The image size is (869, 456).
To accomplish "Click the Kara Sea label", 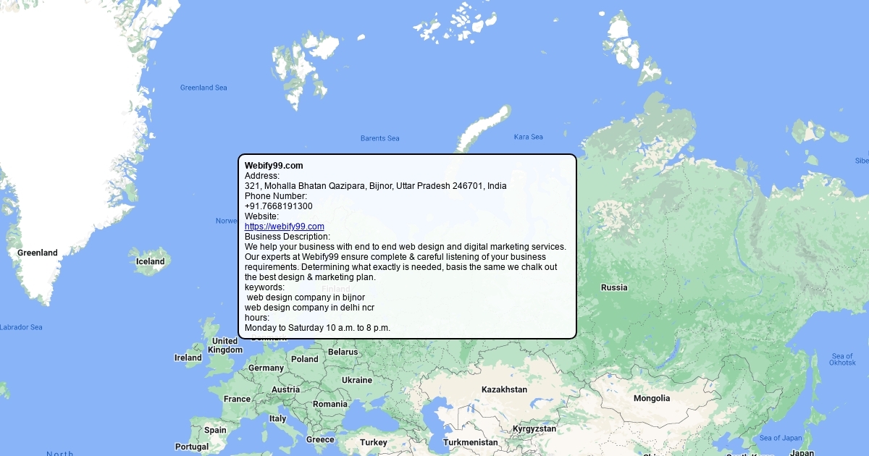I will coord(528,137).
